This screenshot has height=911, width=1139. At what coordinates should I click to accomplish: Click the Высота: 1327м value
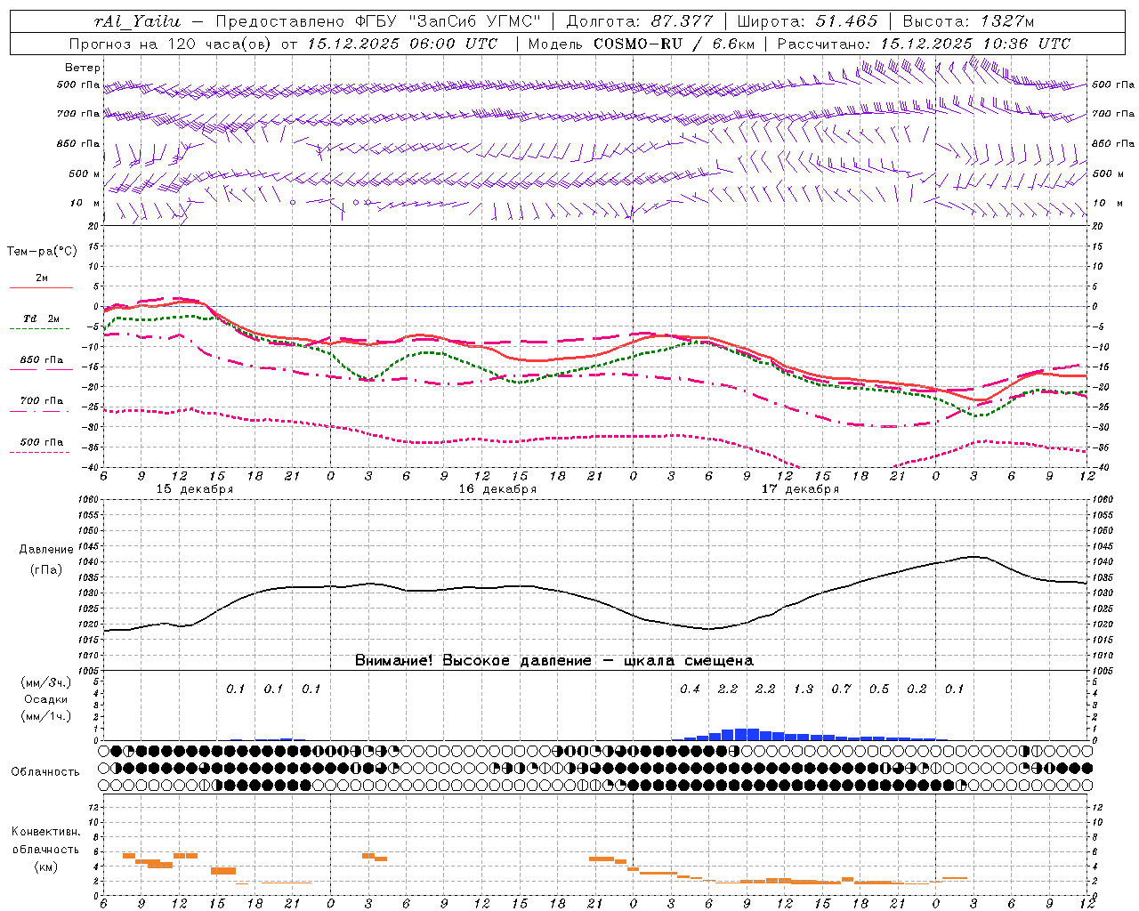968,21
